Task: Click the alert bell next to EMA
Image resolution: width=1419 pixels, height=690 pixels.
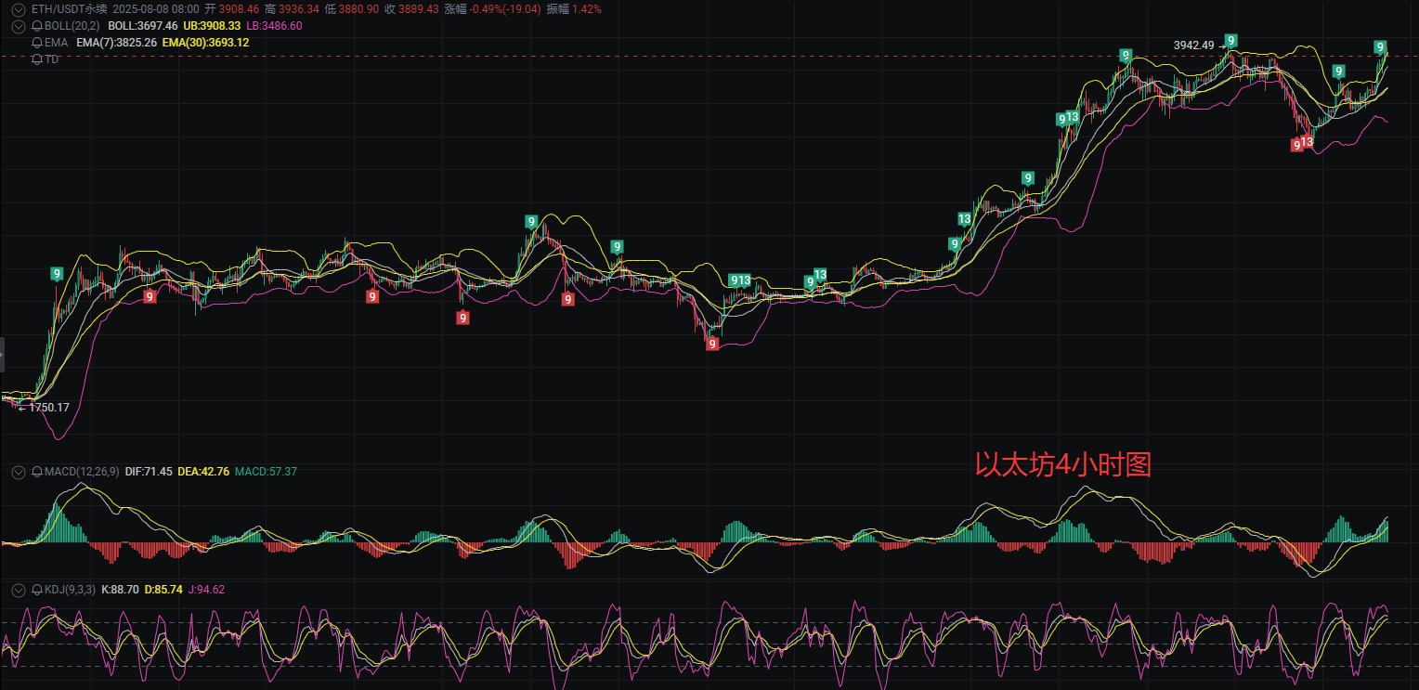Action: (x=37, y=43)
